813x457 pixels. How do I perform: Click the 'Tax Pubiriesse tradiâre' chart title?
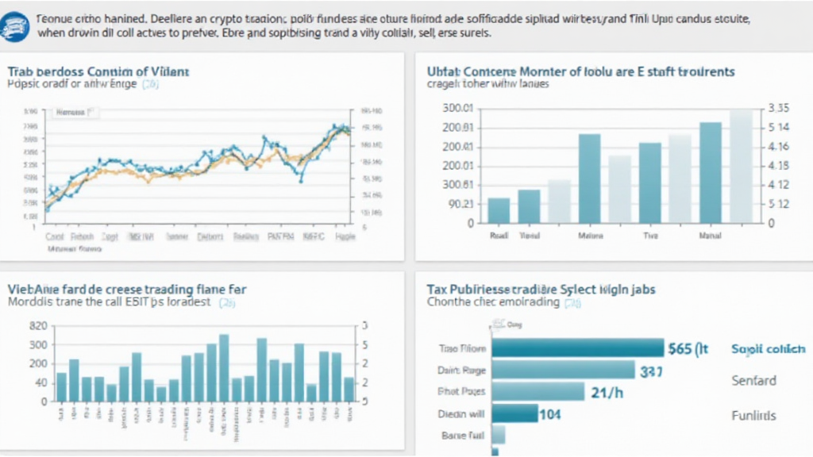tap(541, 290)
